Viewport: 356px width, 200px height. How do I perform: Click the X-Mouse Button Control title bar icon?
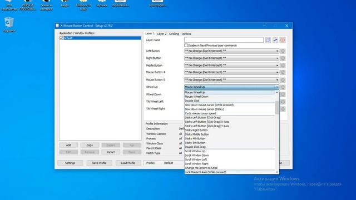[57, 26]
